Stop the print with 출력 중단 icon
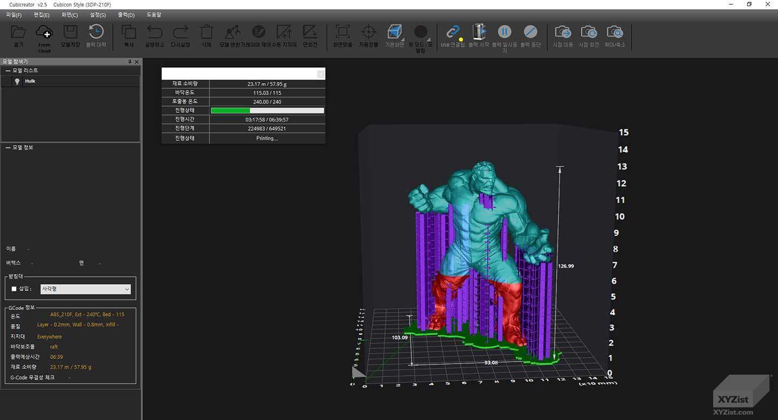 tap(531, 32)
